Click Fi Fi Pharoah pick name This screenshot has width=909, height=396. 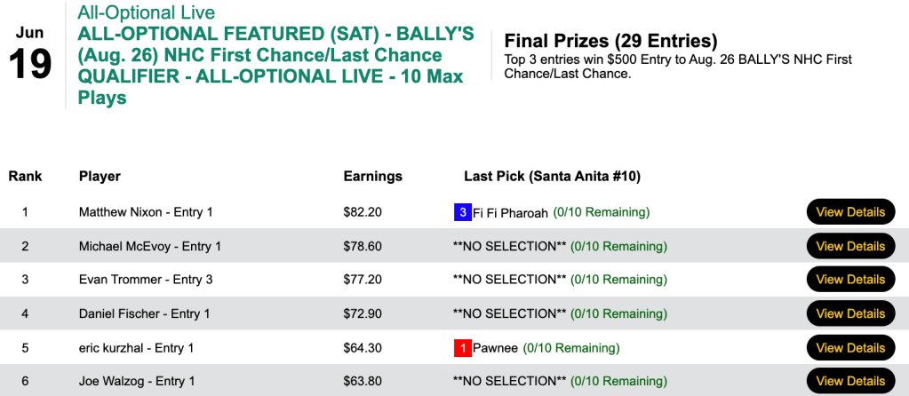pyautogui.click(x=510, y=213)
